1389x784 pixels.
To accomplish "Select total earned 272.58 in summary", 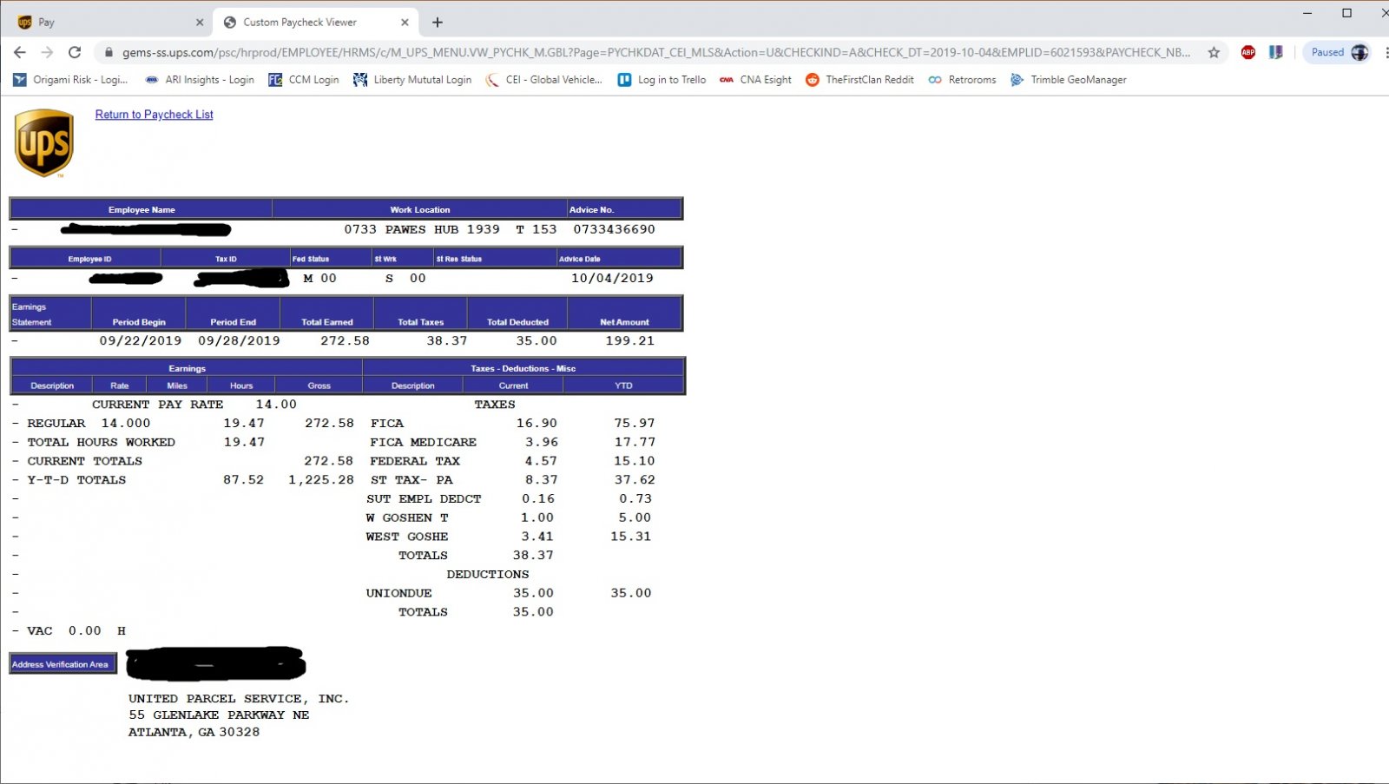I will (x=345, y=340).
